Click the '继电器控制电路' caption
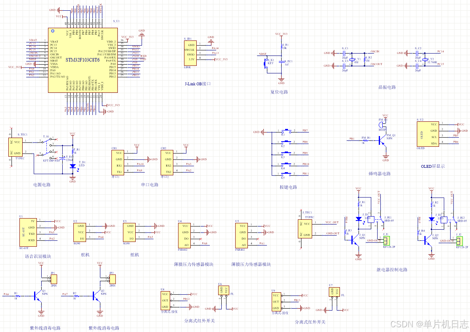 392,270
